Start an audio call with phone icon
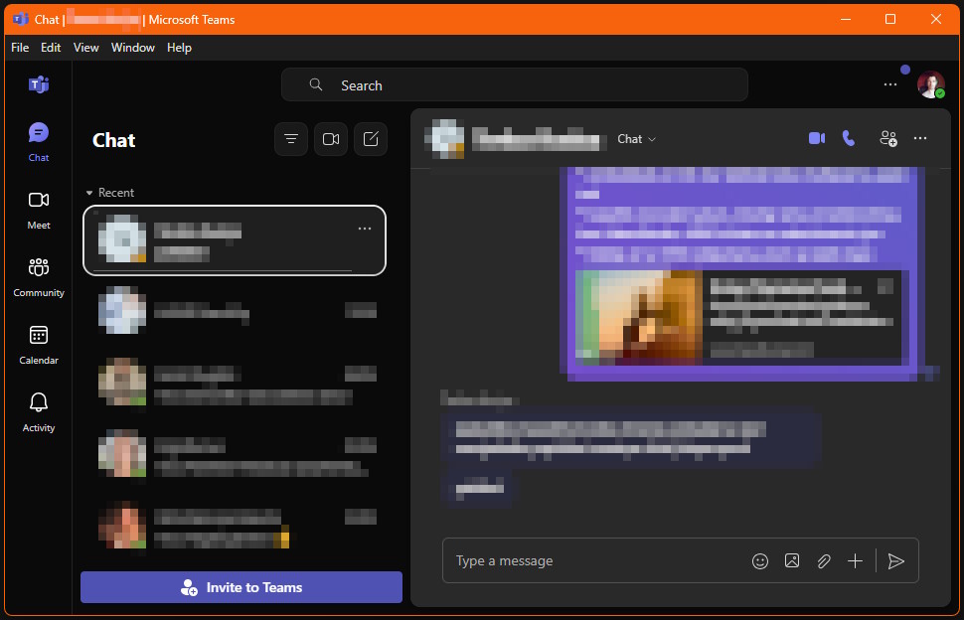964x620 pixels. point(849,138)
